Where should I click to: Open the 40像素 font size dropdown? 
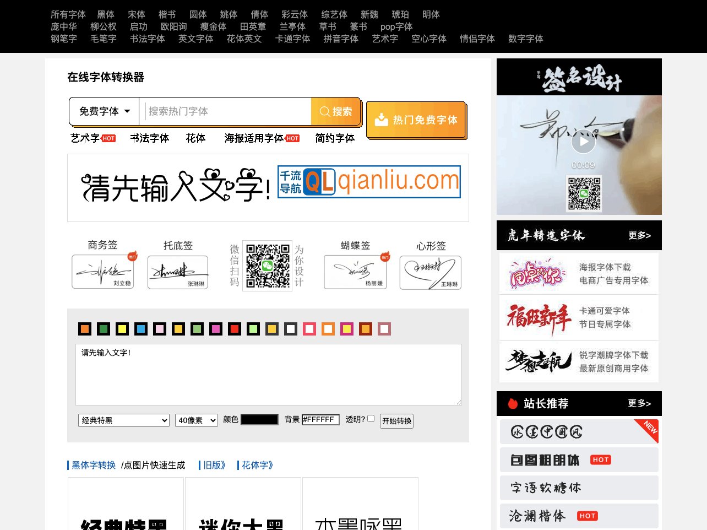pos(196,420)
